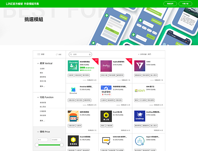Open the MGM module green chart thumbnail
This screenshot has width=198, height=151.
point(73,66)
